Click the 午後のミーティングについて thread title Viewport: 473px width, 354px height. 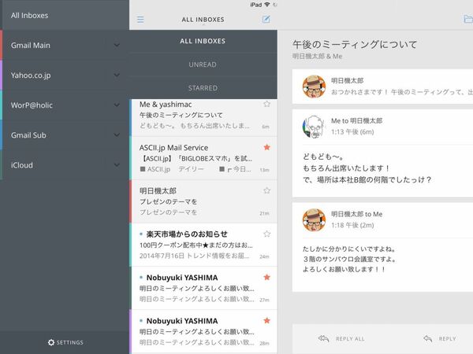coord(355,44)
